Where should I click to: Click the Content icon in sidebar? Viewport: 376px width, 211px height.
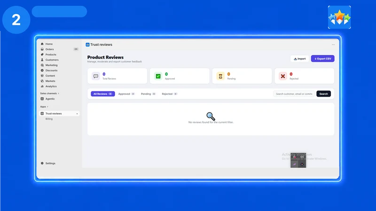click(42, 75)
